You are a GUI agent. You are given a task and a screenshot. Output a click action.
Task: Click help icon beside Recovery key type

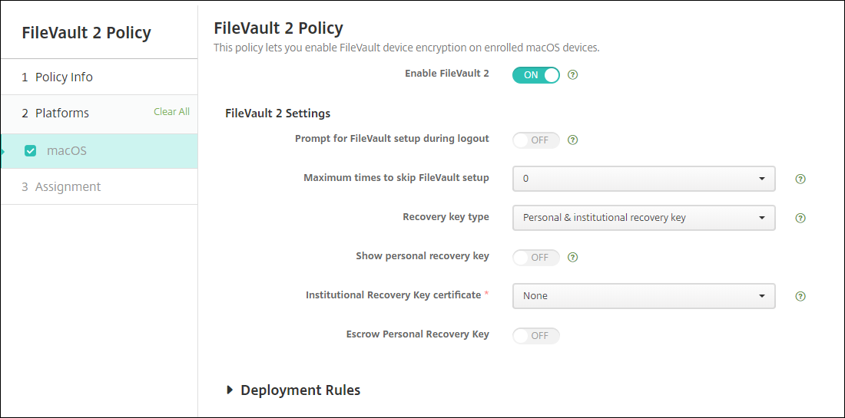[x=800, y=218]
